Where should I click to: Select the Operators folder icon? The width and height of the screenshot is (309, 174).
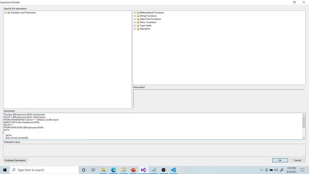(138, 29)
